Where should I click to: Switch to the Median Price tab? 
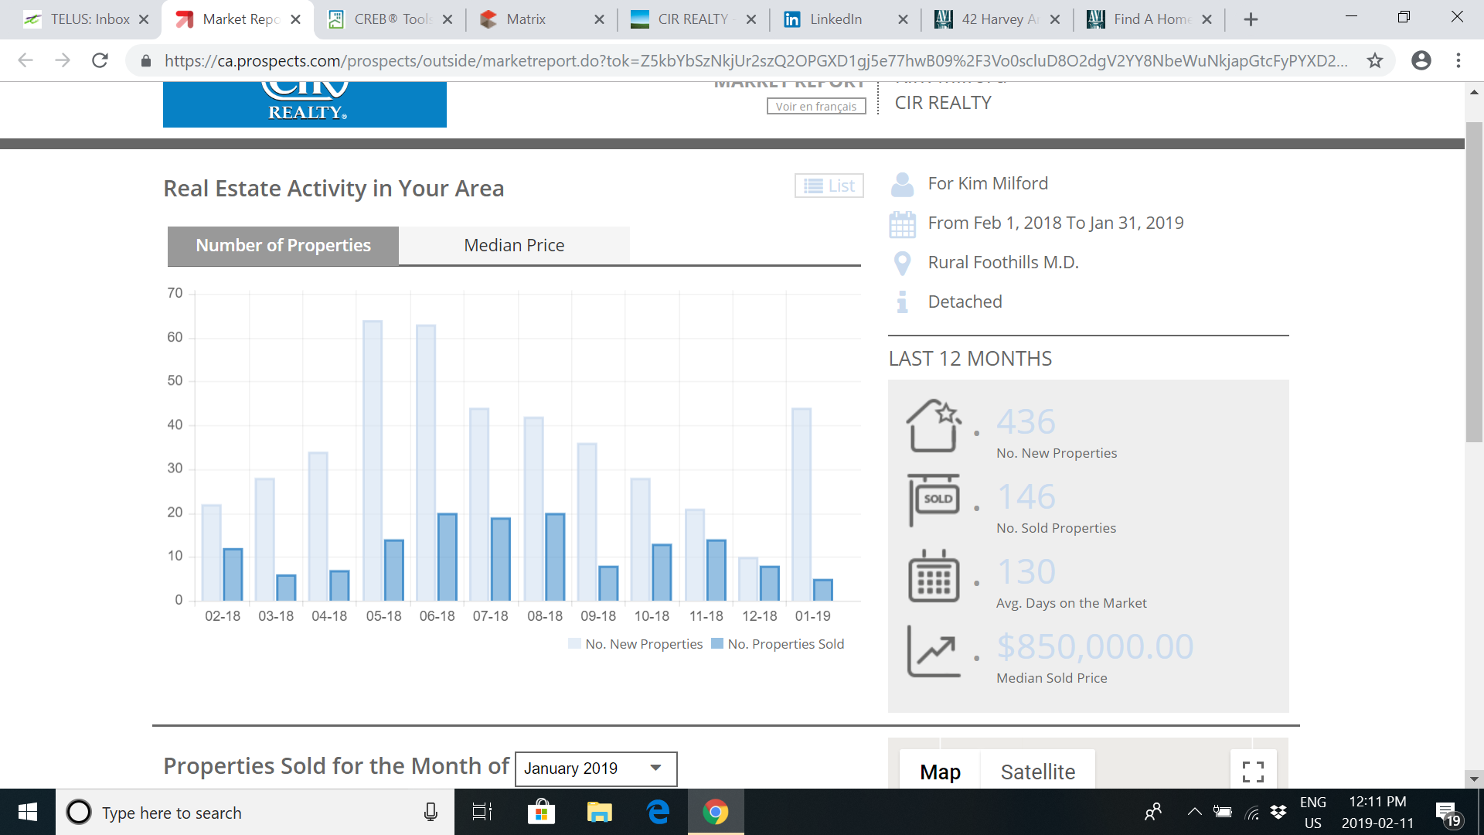tap(514, 245)
